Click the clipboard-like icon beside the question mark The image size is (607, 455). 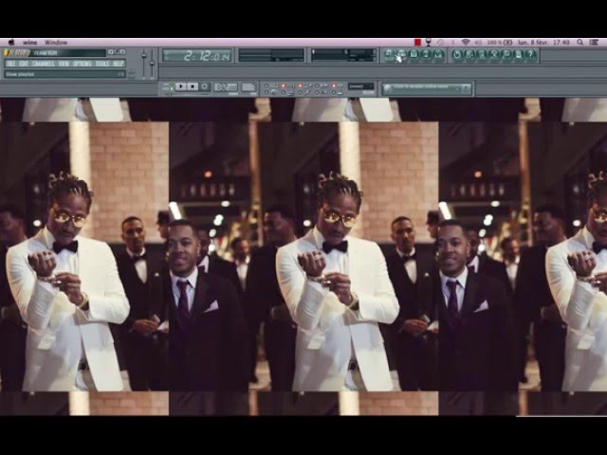pyautogui.click(x=519, y=55)
